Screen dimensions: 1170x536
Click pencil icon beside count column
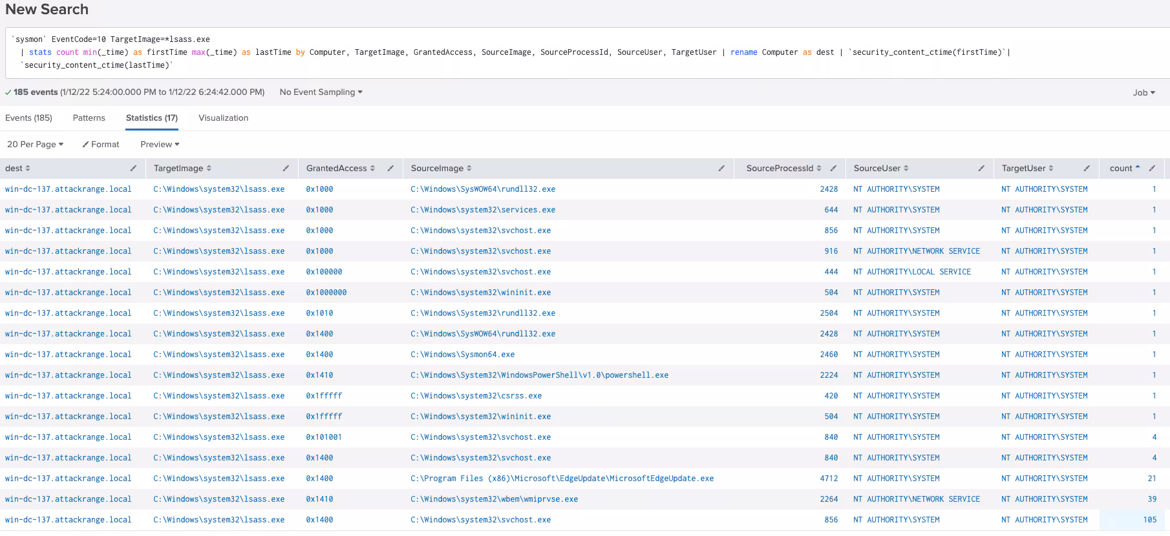point(1152,169)
